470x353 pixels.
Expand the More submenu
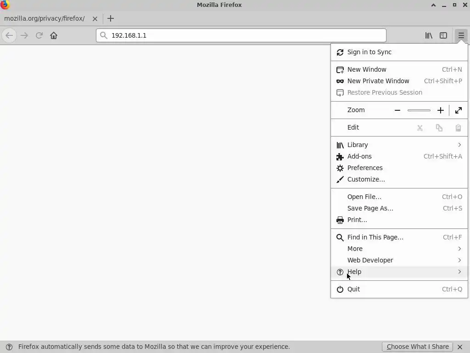(x=399, y=249)
